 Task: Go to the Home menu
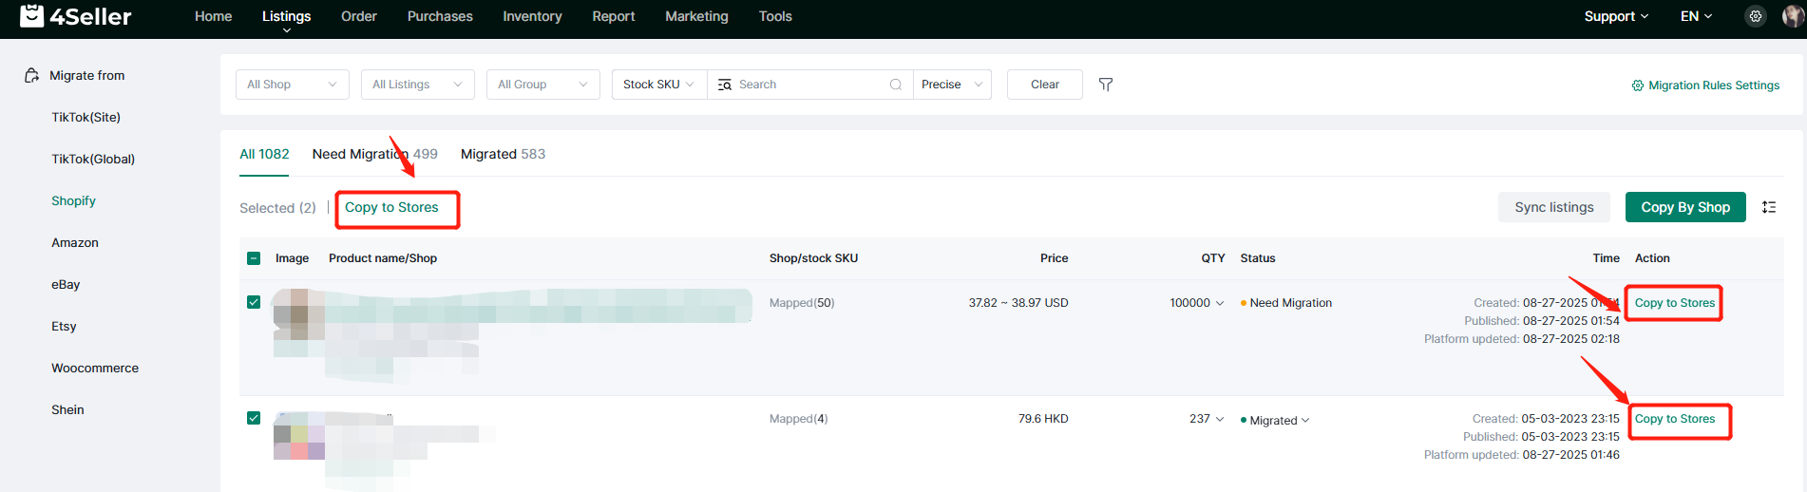coord(213,16)
